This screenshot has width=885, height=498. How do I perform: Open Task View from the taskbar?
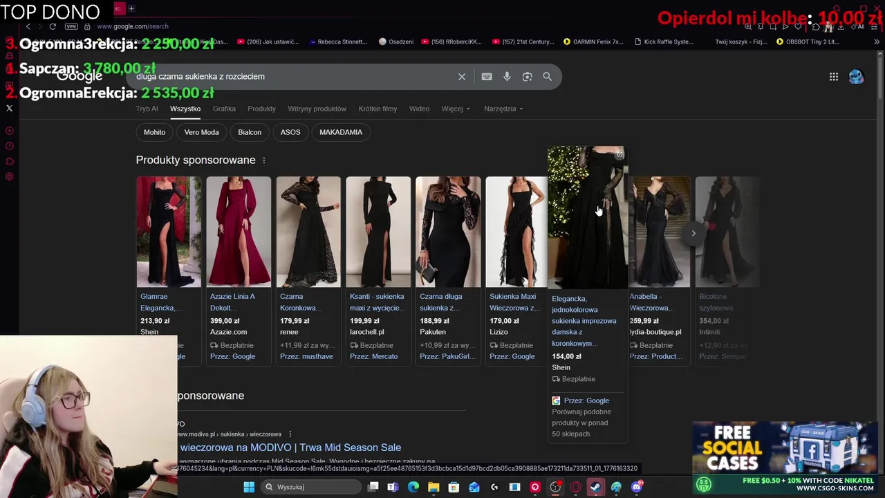[x=373, y=487]
